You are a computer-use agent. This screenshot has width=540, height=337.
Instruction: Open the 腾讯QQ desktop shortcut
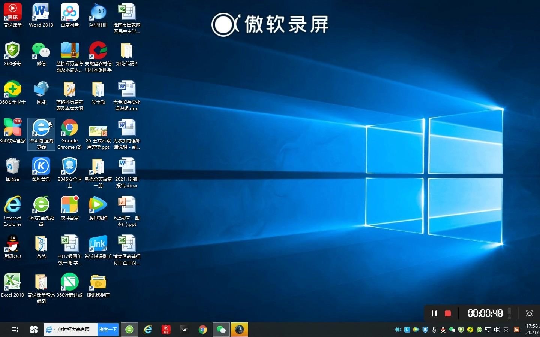tap(13, 247)
